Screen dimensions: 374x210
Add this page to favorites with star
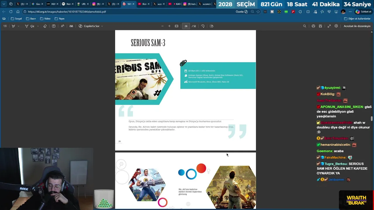pos(258,12)
